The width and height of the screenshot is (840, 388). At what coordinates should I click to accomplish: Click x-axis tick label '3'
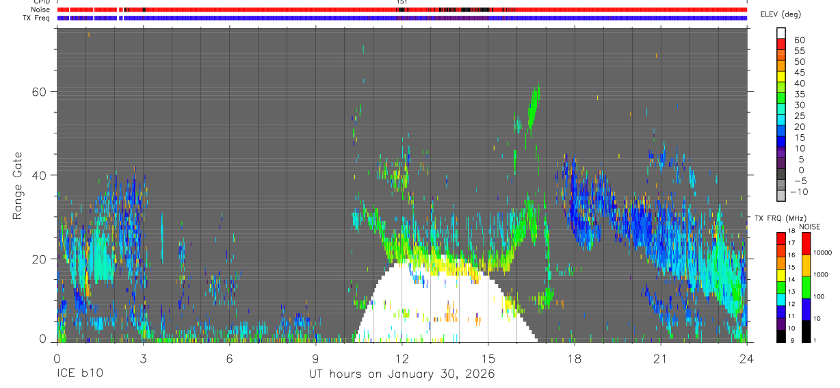pyautogui.click(x=143, y=358)
